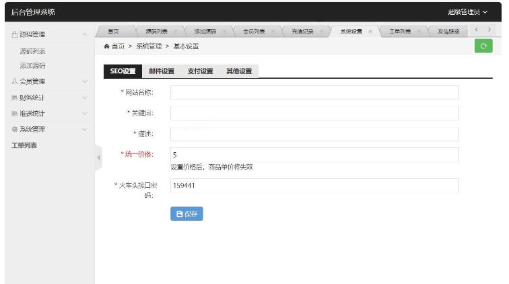Collapse sidebar with left arrow handle
Image resolution: width=509 pixels, height=284 pixels.
coord(99,157)
